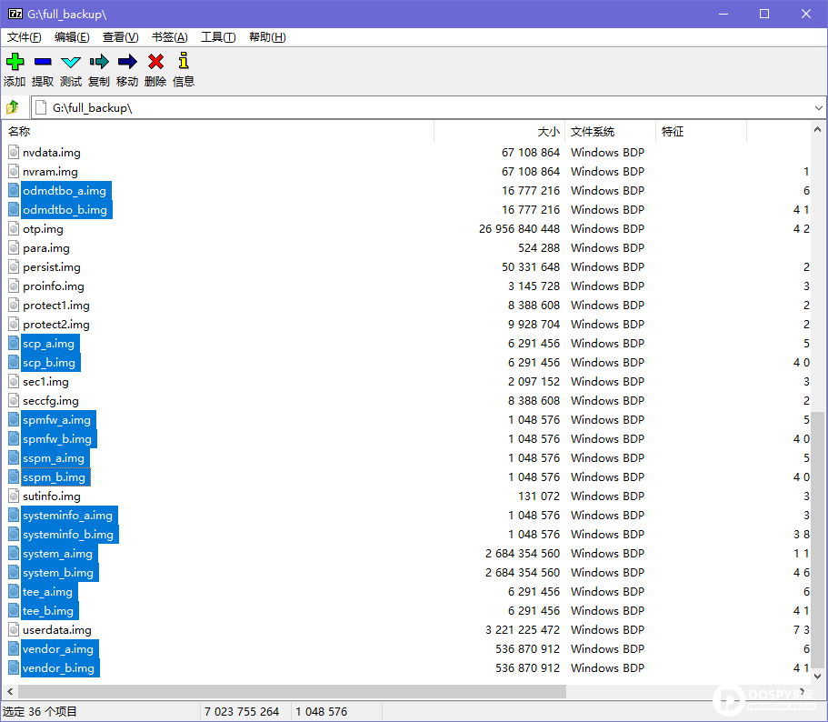Click the Extract (提取) minus icon
828x722 pixels.
coord(43,62)
